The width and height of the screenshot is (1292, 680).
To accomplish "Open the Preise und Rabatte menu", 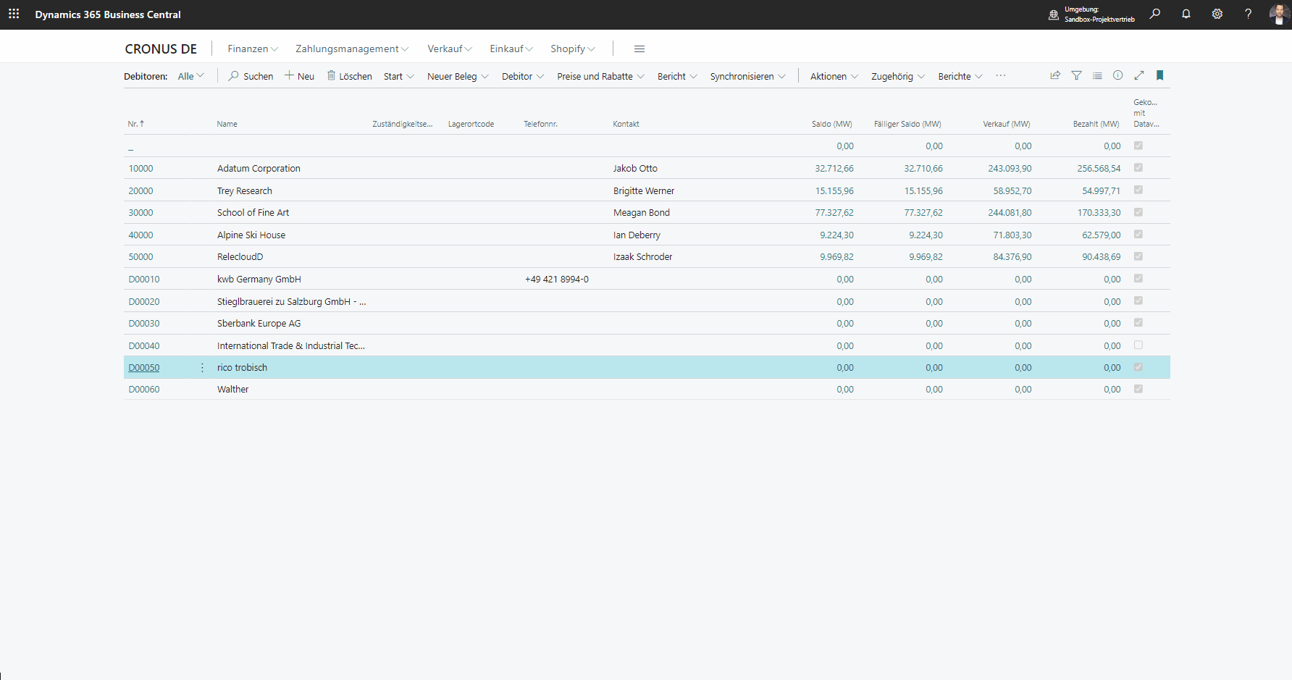I will 600,76.
